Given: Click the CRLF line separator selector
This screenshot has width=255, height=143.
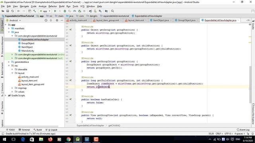Looking at the screenshot, I should pyautogui.click(x=219, y=133).
